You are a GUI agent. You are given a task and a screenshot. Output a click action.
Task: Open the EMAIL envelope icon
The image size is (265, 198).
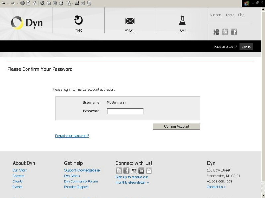pos(130,21)
